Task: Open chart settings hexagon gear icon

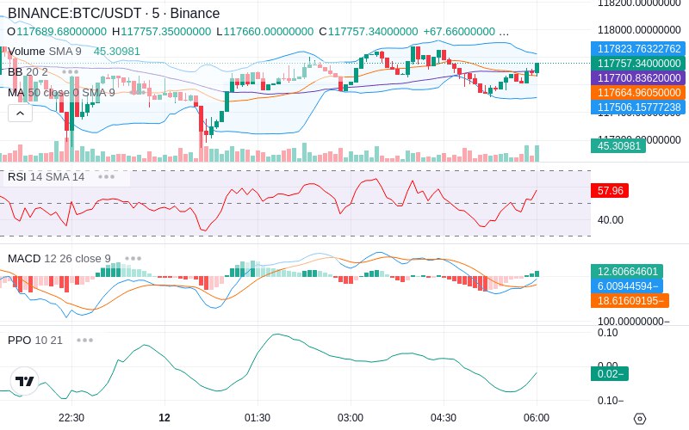Action: tap(640, 419)
